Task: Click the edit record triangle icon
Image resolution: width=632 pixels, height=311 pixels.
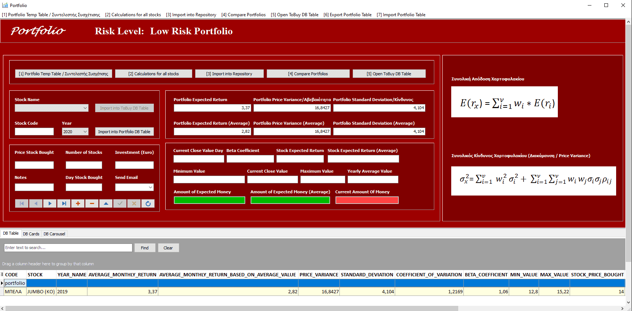Action: 106,203
